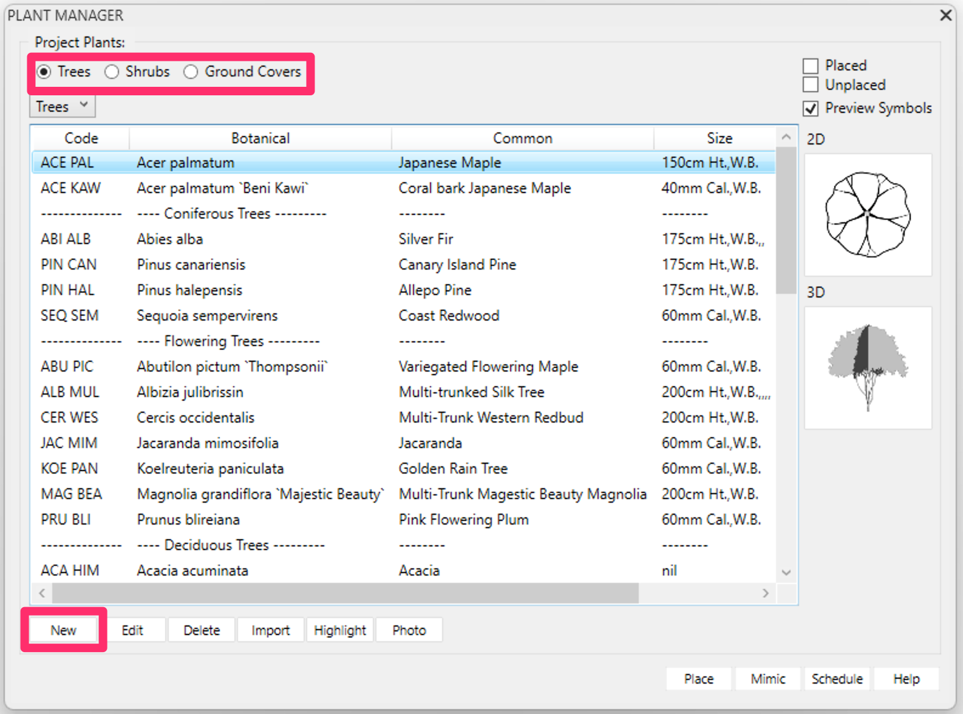Select the ALB MUL Albizia julibrissin row

(404, 392)
